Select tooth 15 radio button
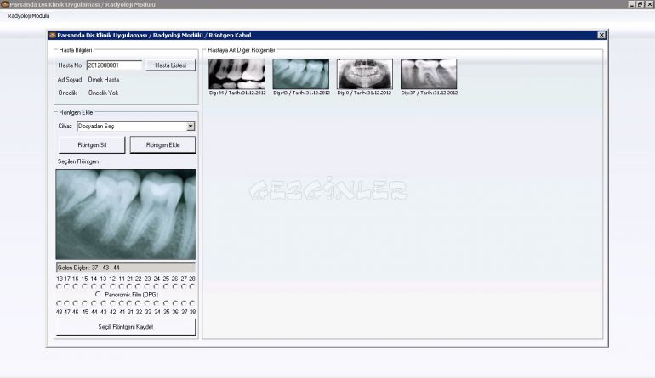Screen dimensions: 655x378 (85, 286)
